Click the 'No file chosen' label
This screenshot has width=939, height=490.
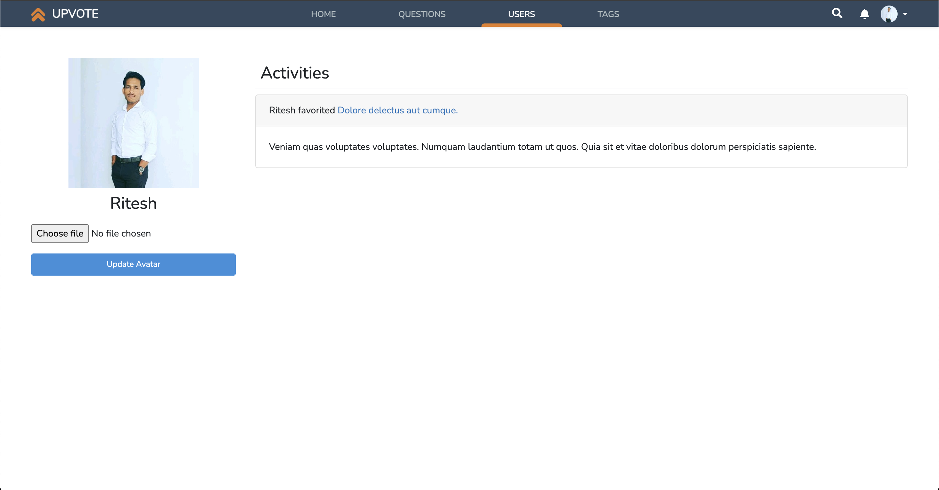coord(121,234)
